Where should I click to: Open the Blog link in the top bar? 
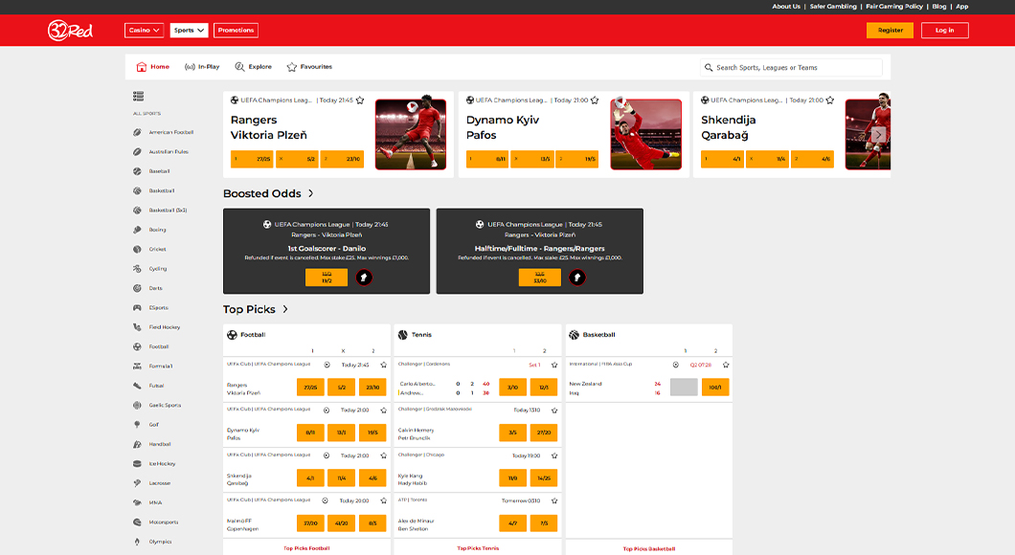click(x=938, y=7)
